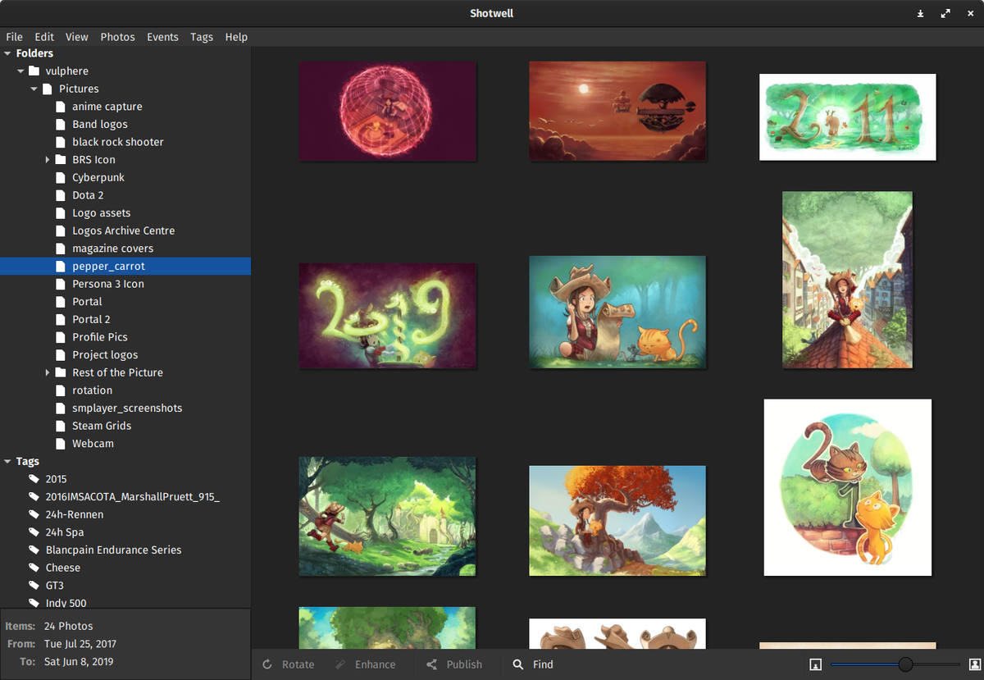Click the tag icon beside GT3
Screen dimensions: 984x680
34,586
